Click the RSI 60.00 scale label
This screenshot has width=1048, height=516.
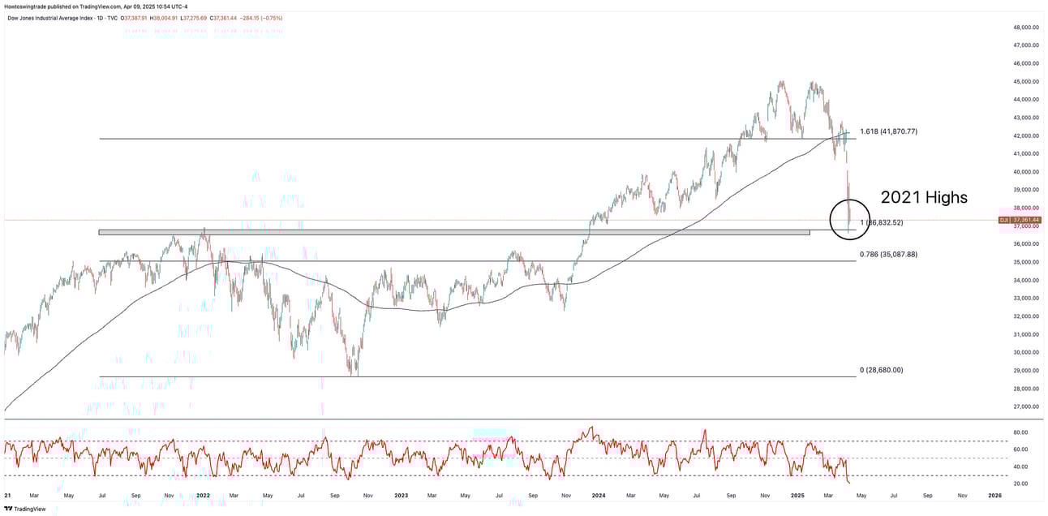[x=1020, y=449]
